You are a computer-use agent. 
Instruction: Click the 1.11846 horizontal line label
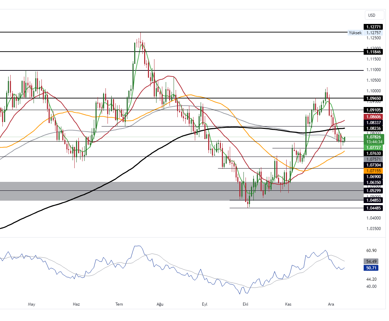pyautogui.click(x=374, y=52)
